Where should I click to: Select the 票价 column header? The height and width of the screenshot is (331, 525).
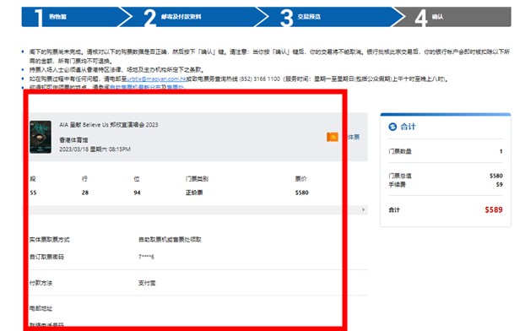[300, 179]
